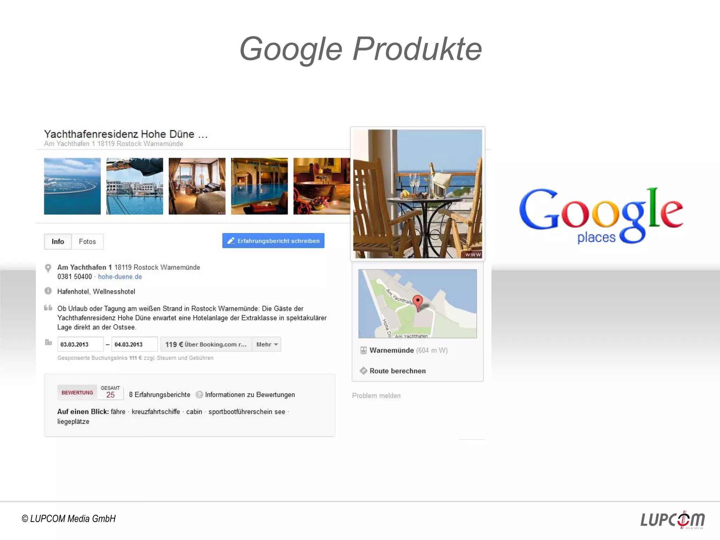Click the question mark icon for rating information
720x540 pixels.
tap(199, 394)
